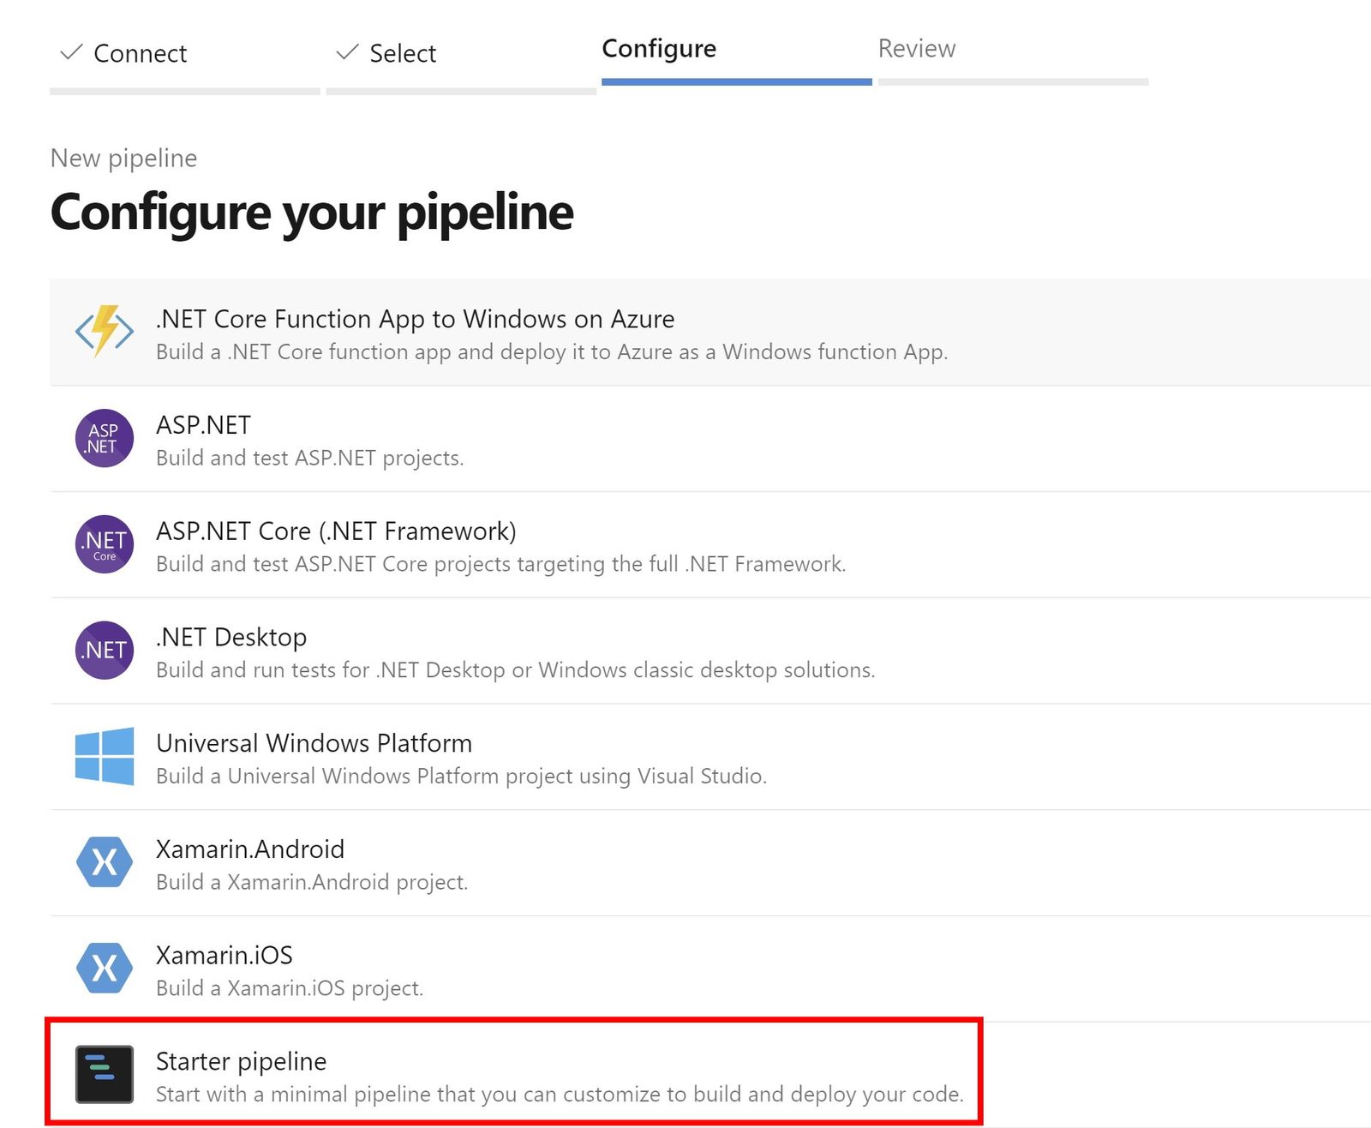Click the purple ASP.NET circle icon

click(x=105, y=438)
